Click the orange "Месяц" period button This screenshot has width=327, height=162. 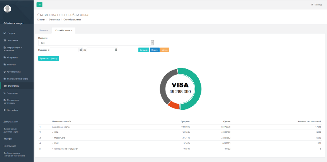(x=165, y=50)
